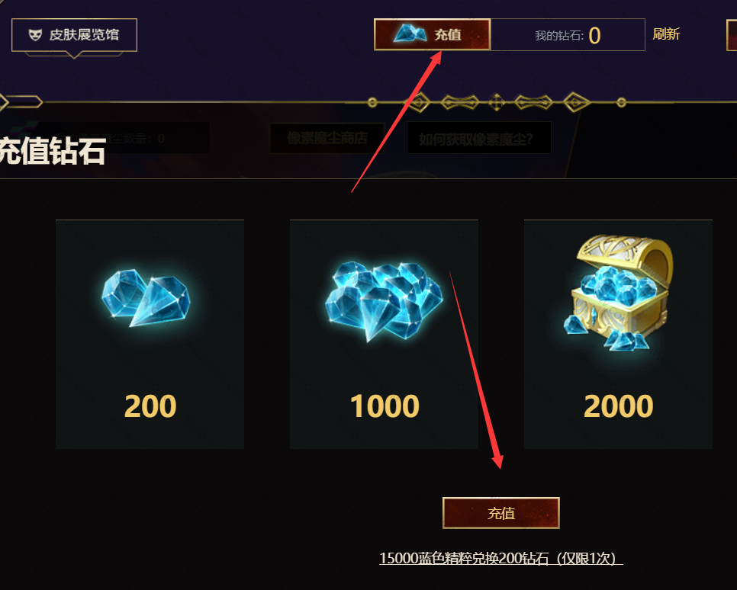The image size is (737, 590).
Task: Open the 皮肤展览馆 skin gallery
Action: [74, 35]
